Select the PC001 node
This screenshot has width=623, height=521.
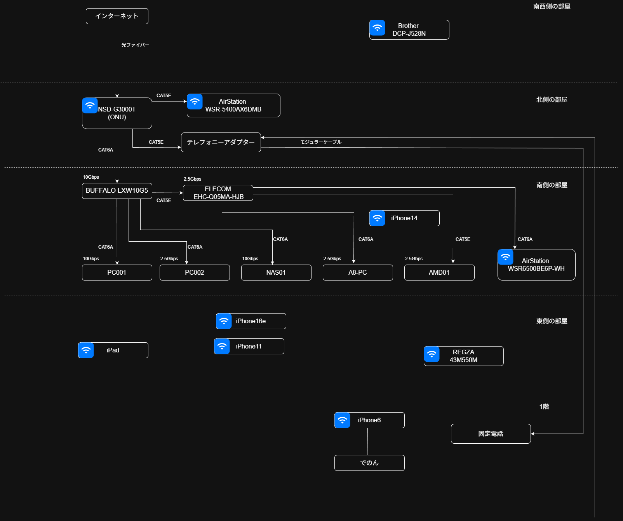coord(117,272)
